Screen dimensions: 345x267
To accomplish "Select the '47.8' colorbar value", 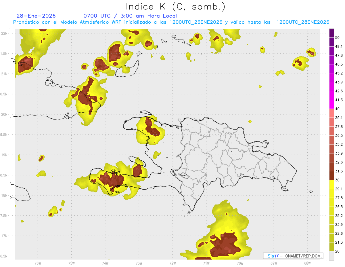I will [339, 55].
